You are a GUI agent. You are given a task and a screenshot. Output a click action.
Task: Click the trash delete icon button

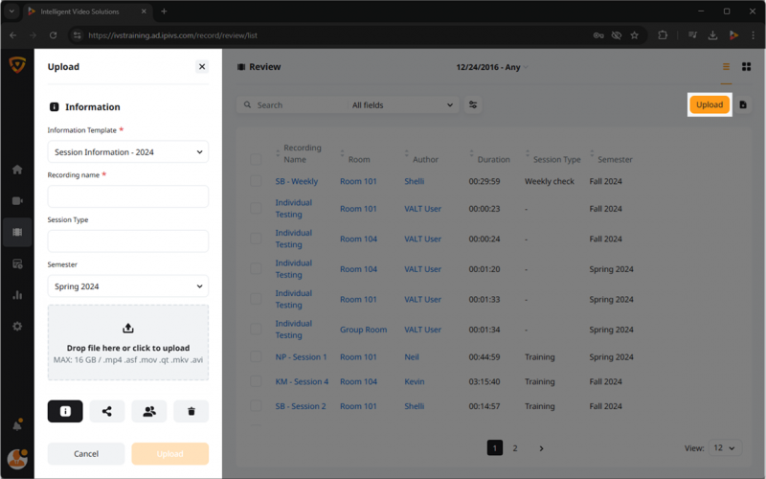click(x=191, y=412)
